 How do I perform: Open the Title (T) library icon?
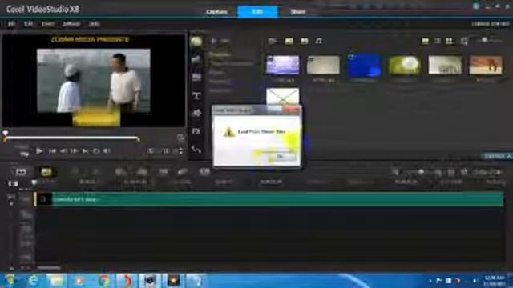pyautogui.click(x=196, y=96)
